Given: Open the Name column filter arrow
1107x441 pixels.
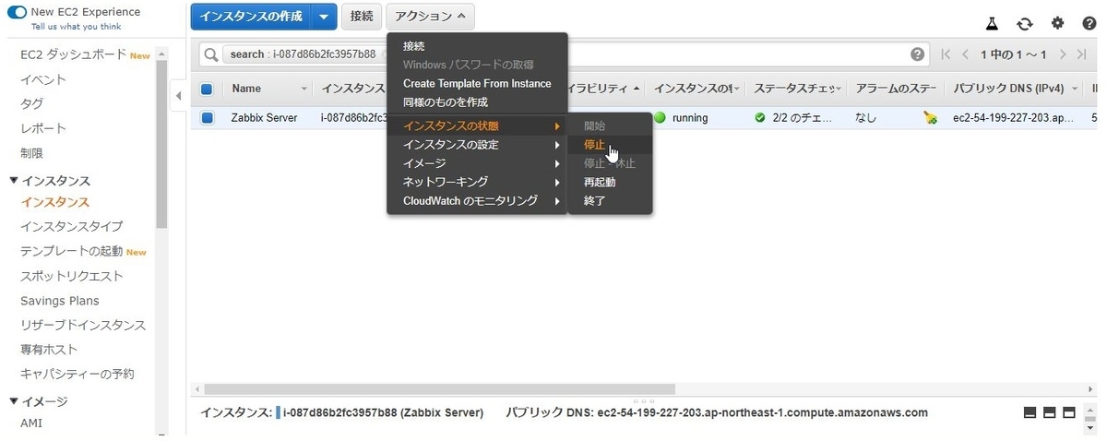Looking at the screenshot, I should (304, 89).
